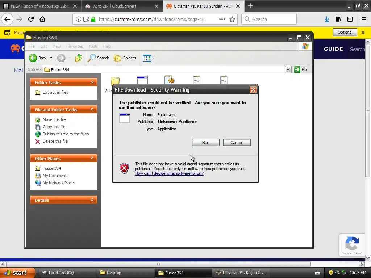Open the Favorites menu in Fusion364
This screenshot has width=371, height=278.
pyautogui.click(x=75, y=46)
